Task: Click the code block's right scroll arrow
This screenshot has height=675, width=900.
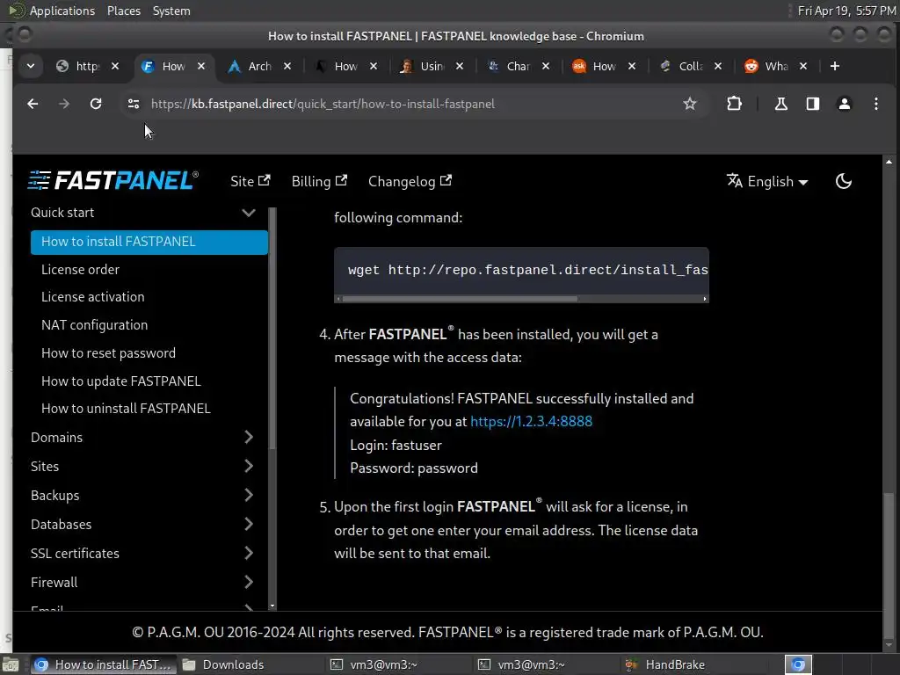Action: (704, 299)
